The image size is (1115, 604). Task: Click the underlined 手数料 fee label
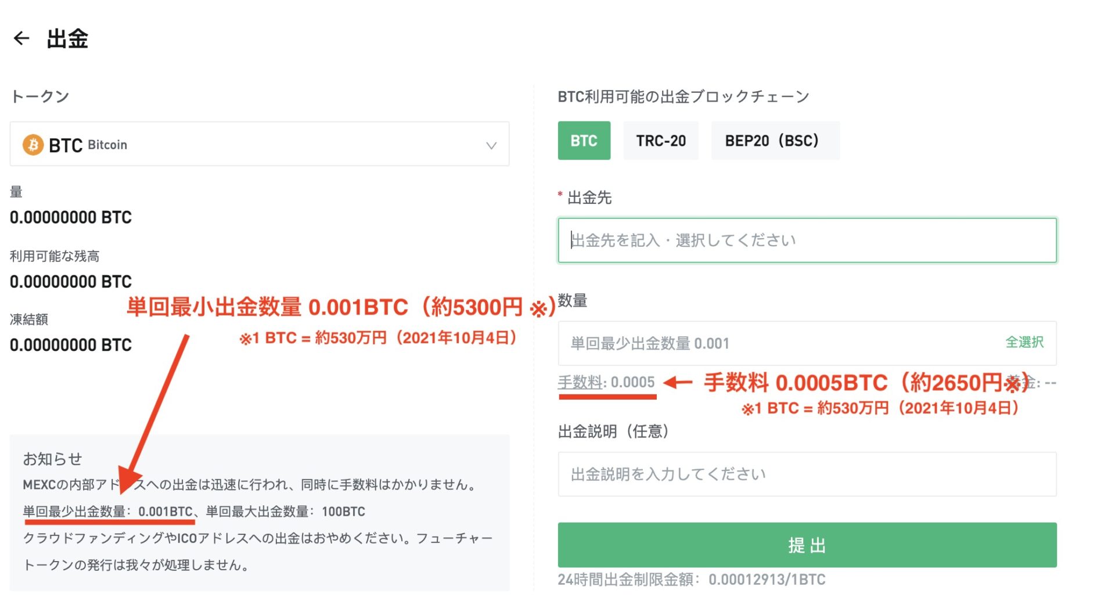tap(580, 382)
